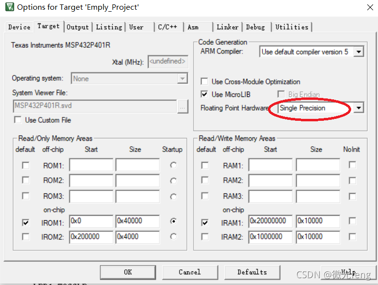
Task: Switch to the Output tab
Action: (x=78, y=27)
